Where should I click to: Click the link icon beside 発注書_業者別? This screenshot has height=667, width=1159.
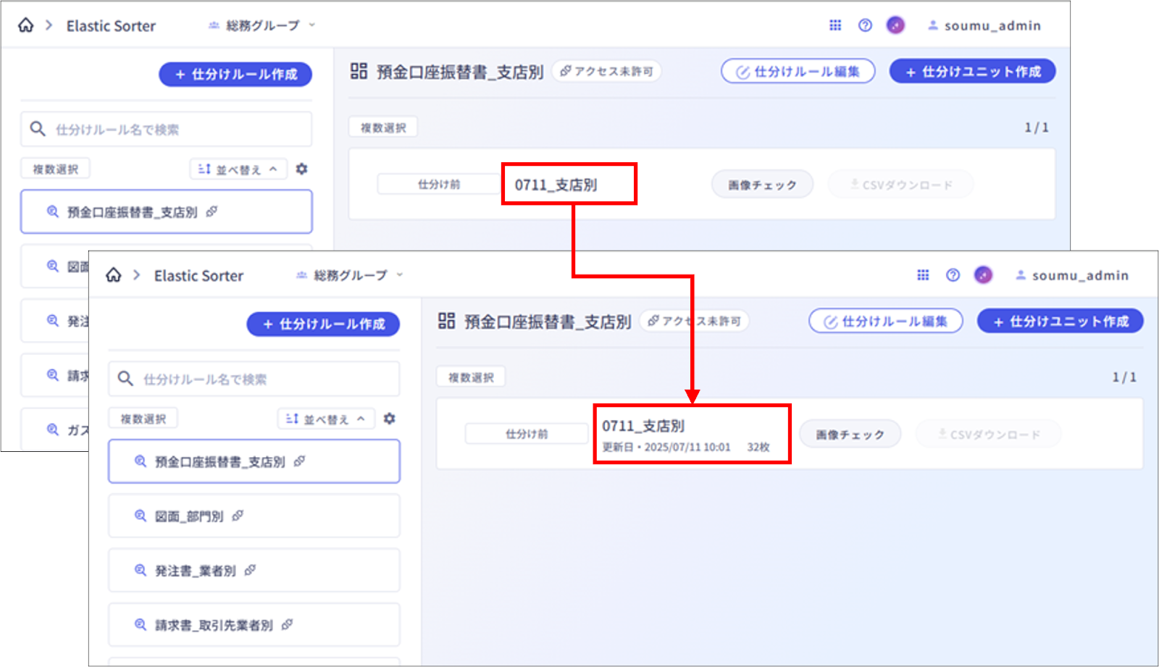pyautogui.click(x=250, y=570)
